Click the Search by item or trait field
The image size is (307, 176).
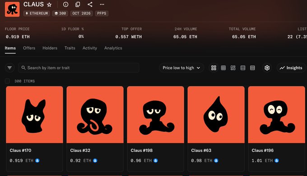coord(79,68)
